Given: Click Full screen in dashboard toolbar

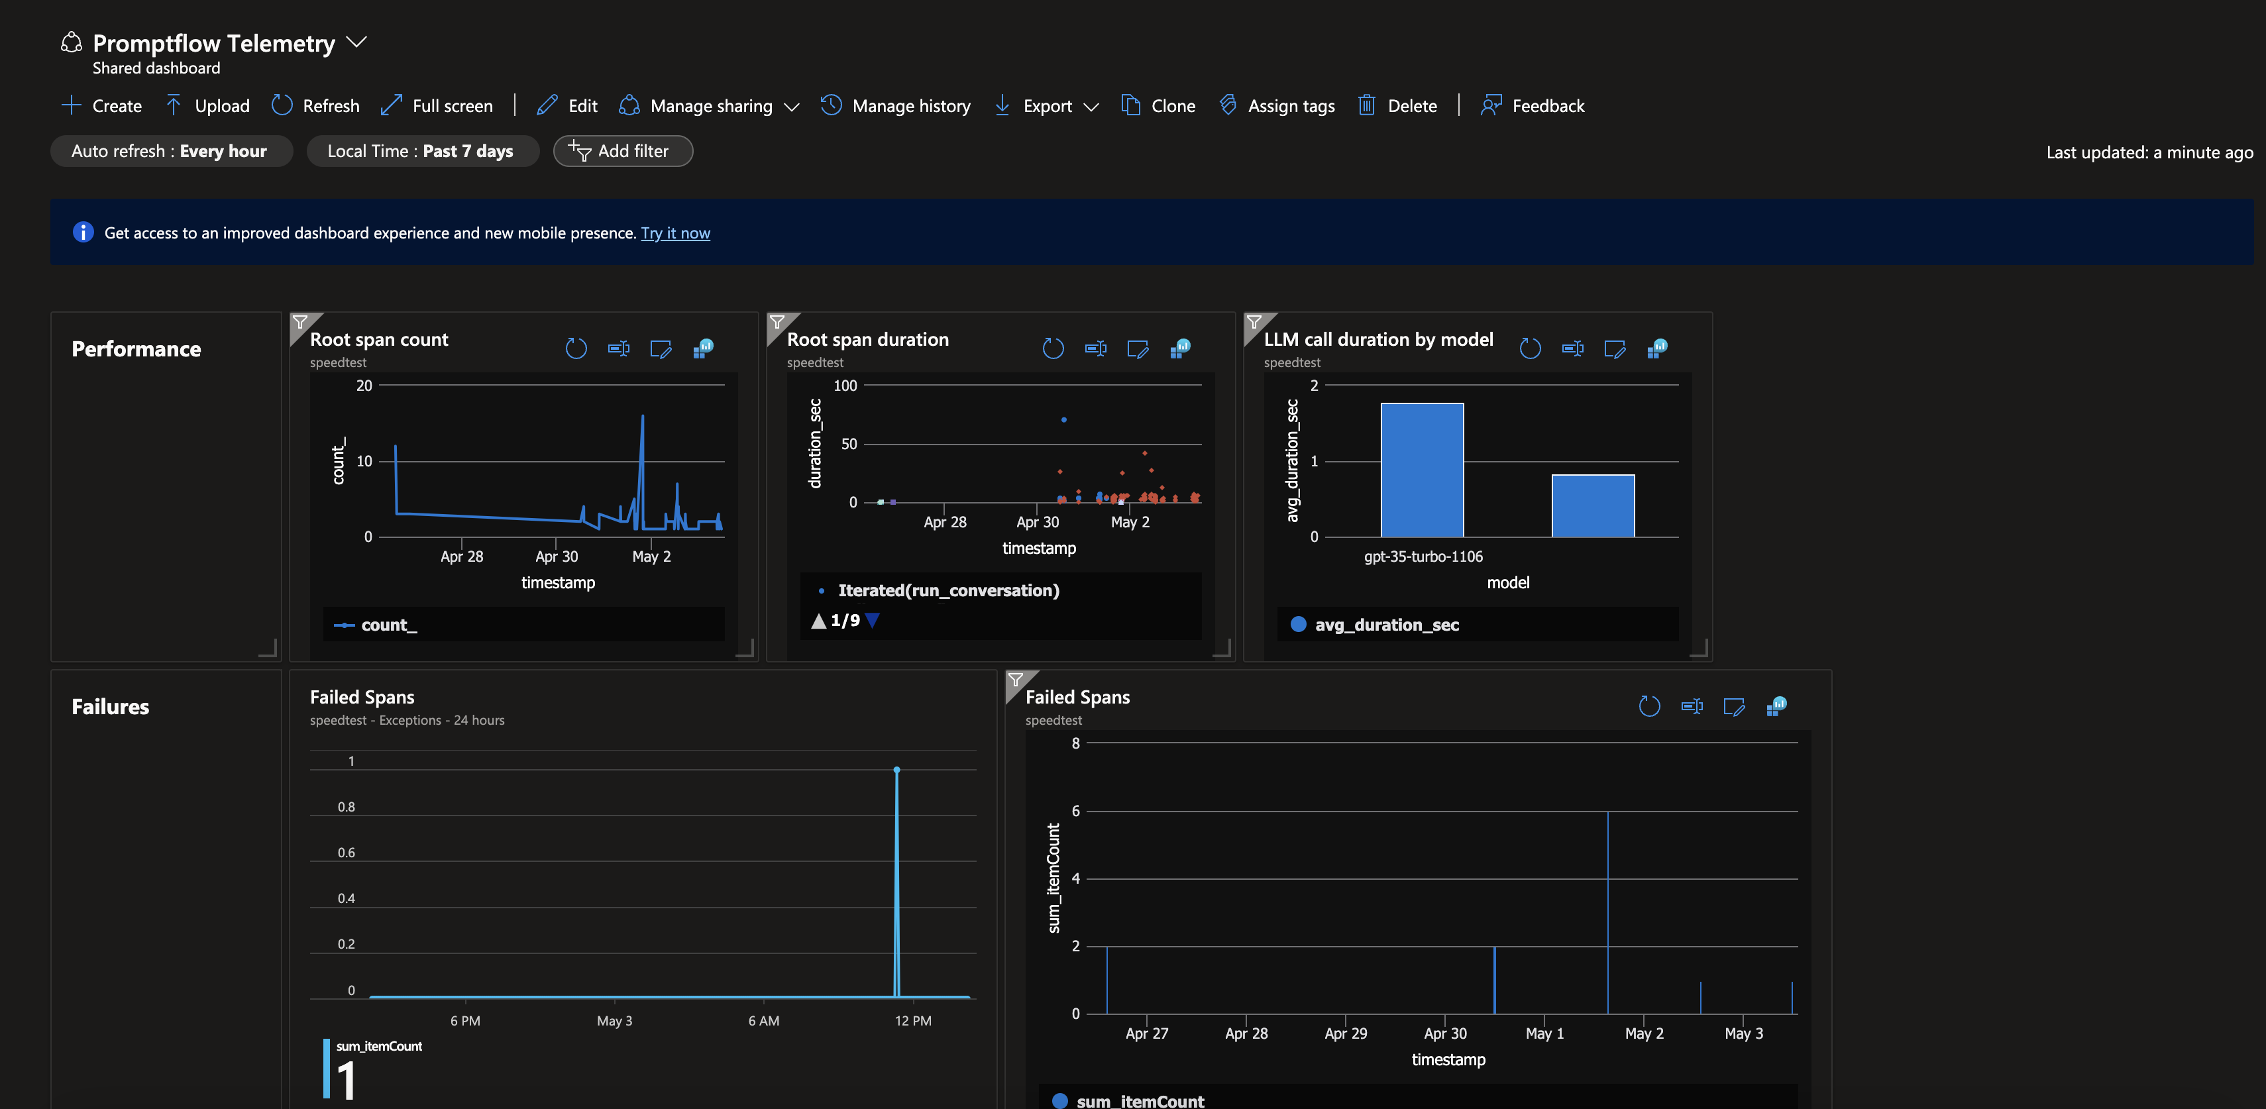Looking at the screenshot, I should pos(437,105).
